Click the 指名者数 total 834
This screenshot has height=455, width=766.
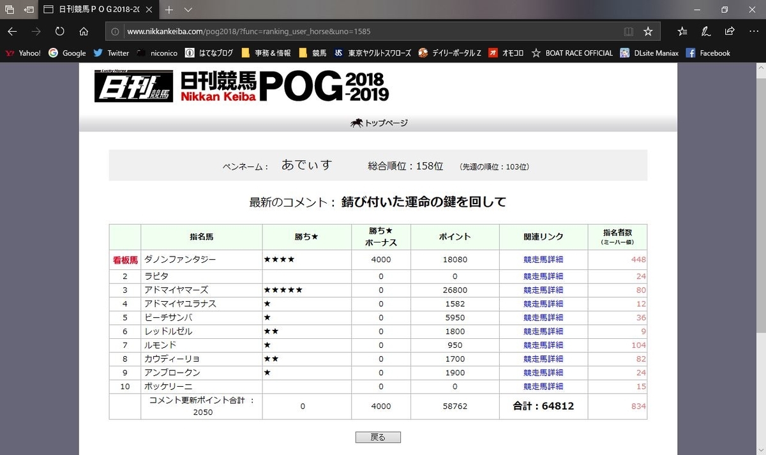point(639,407)
